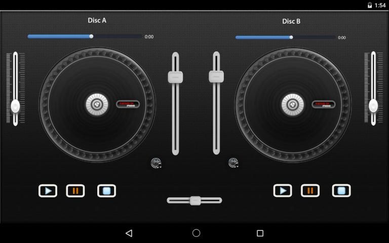Click the Disc A pitch slider knob
389x243 pixels.
click(15, 106)
